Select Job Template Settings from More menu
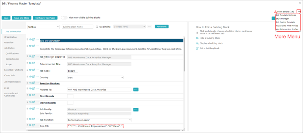303x133 pixels. (286, 15)
